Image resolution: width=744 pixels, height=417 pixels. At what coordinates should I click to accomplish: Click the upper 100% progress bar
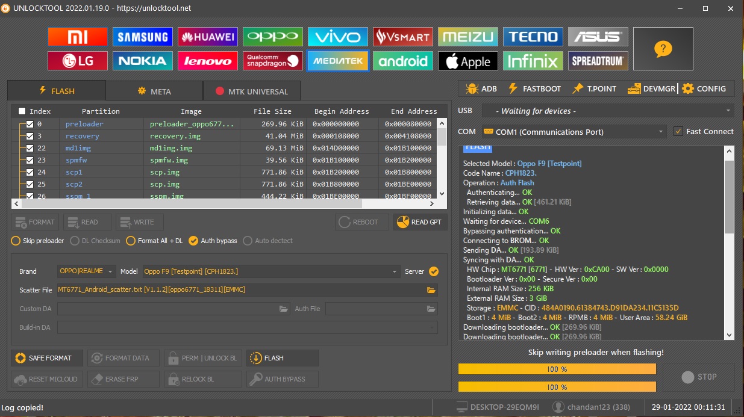coord(557,369)
